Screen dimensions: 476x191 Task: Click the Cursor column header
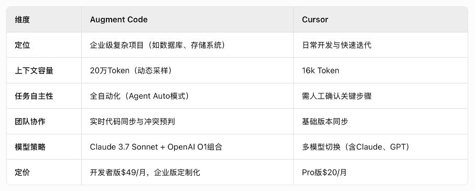315,20
